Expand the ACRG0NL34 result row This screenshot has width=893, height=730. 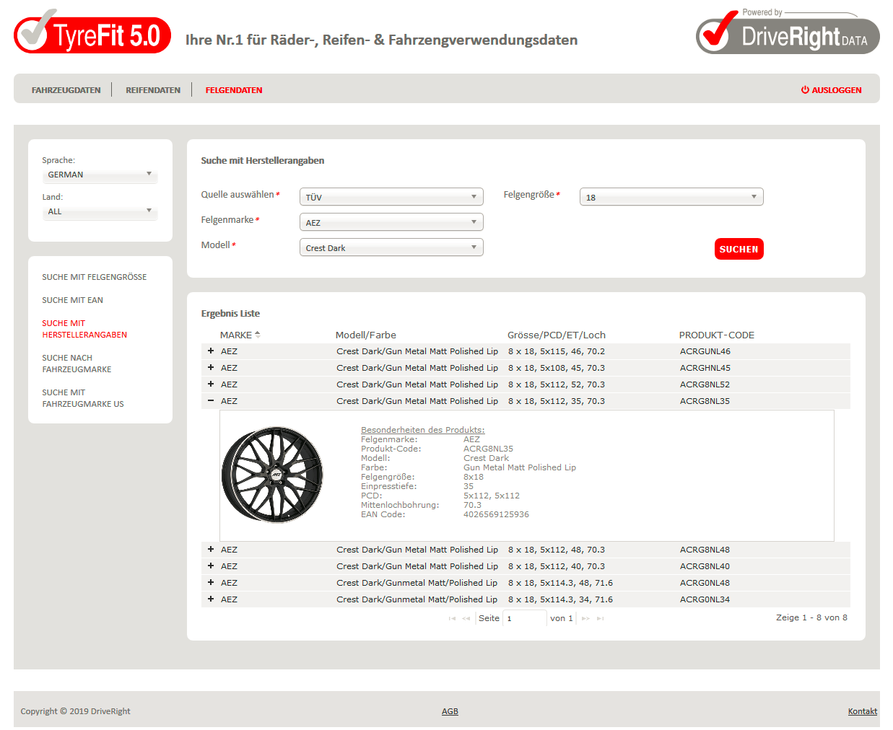pos(211,599)
